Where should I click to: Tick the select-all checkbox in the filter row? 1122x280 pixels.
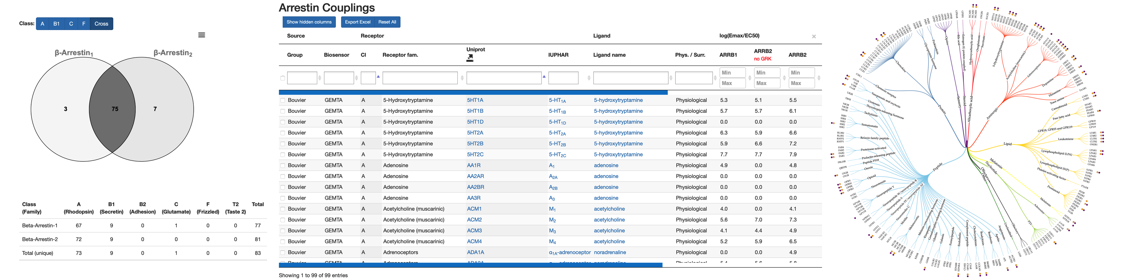pos(283,78)
